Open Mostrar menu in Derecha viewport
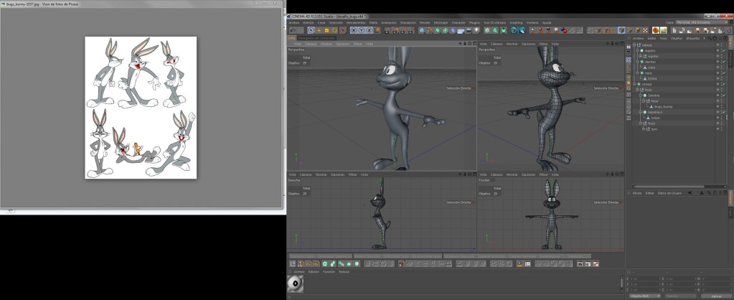Viewport: 734px width, 300px height. [321, 174]
